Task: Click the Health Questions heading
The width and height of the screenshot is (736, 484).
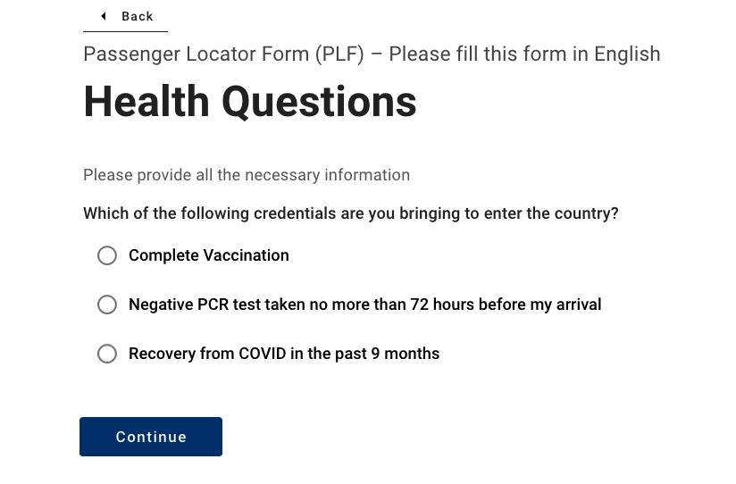Action: 250,102
